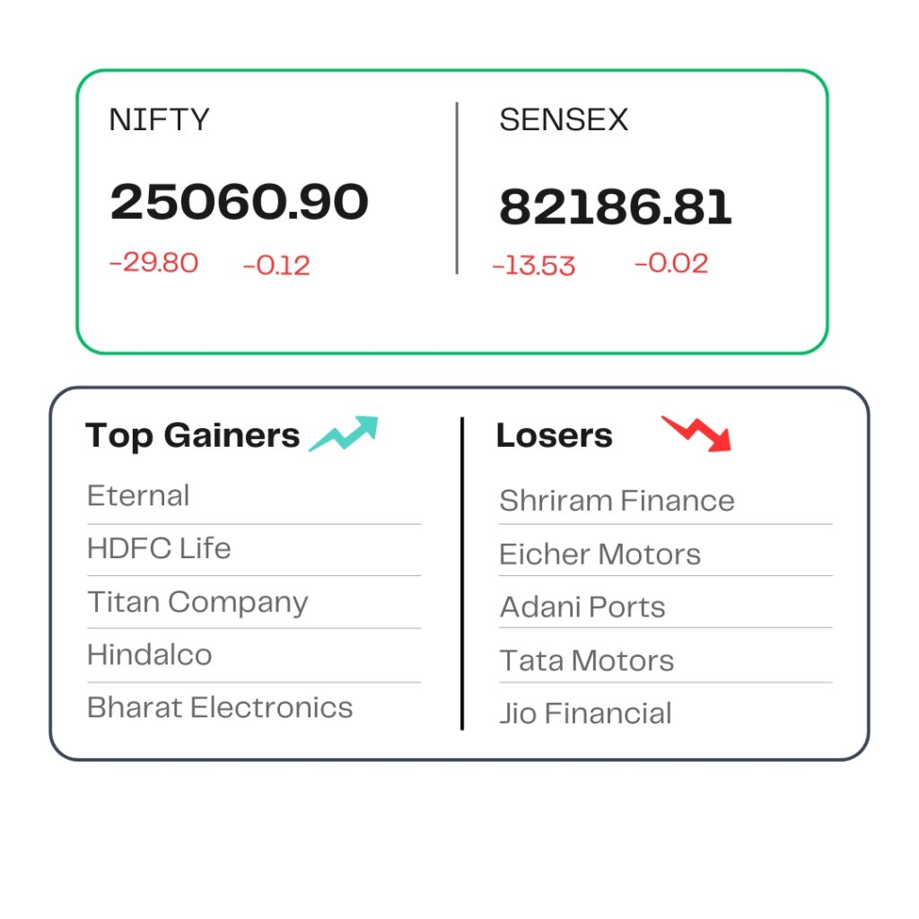Select the NIFTY index label
Image resolution: width=919 pixels, height=919 pixels.
click(159, 119)
